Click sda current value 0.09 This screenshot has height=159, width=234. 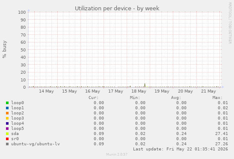pyautogui.click(x=99, y=134)
